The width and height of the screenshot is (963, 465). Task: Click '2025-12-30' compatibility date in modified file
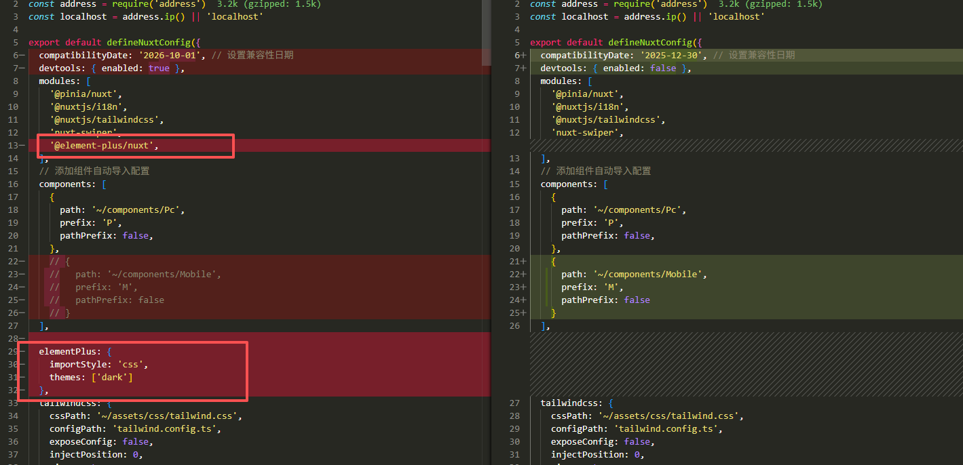[671, 55]
